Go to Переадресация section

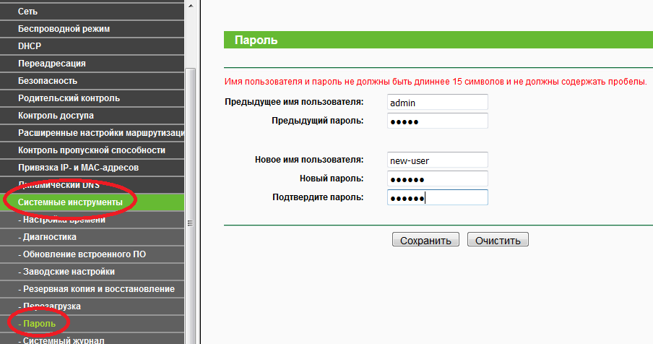click(51, 64)
